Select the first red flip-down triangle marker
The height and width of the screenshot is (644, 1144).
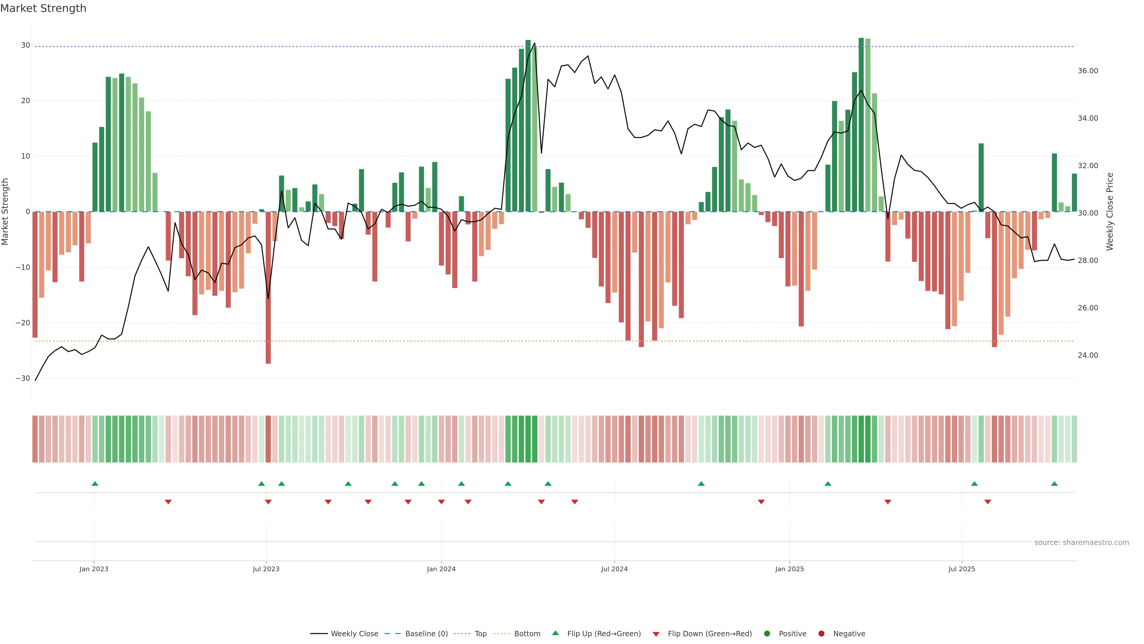tap(168, 502)
